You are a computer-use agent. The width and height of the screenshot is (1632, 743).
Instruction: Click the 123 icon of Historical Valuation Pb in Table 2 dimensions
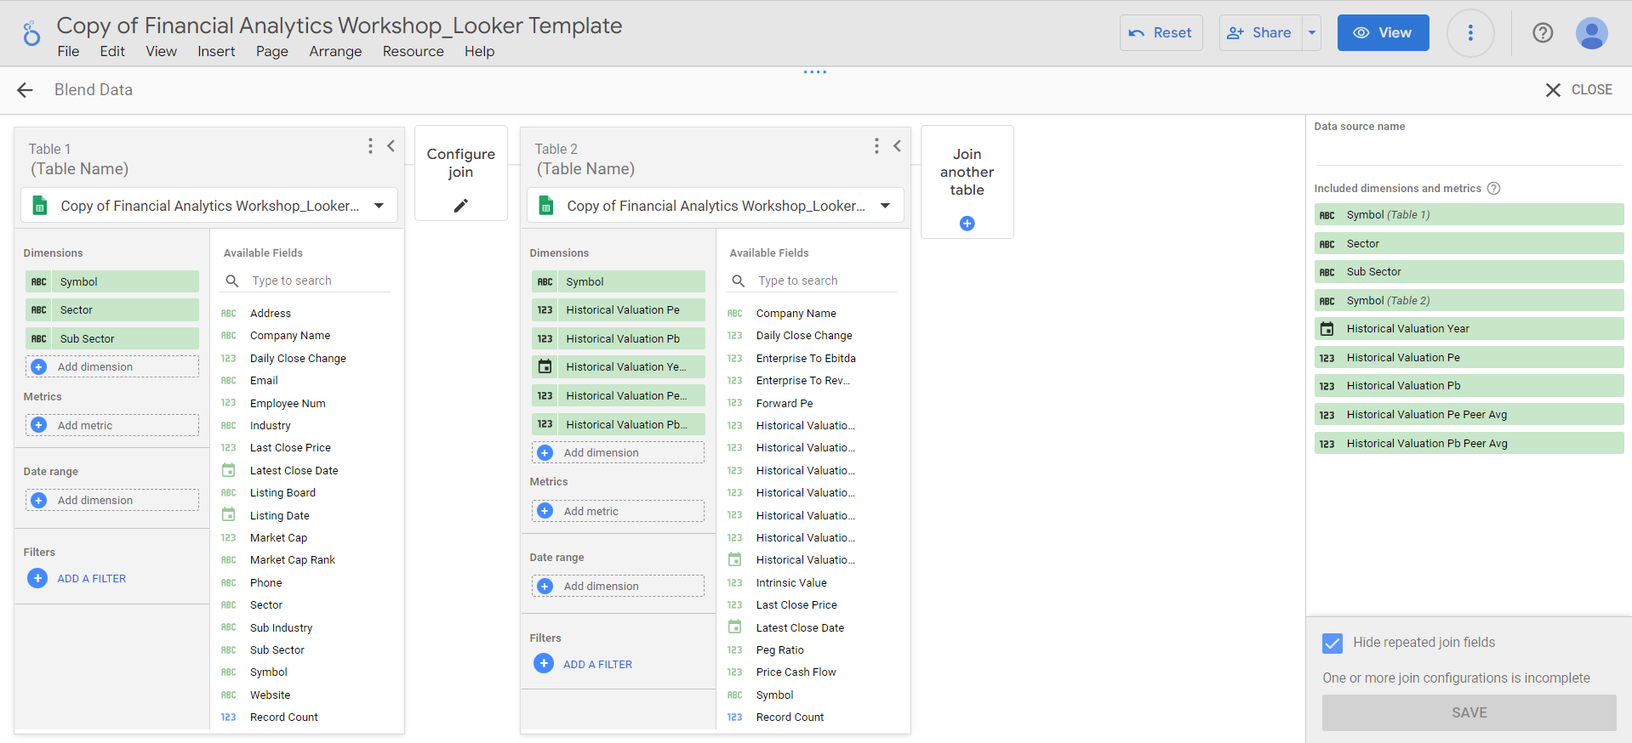coord(545,338)
